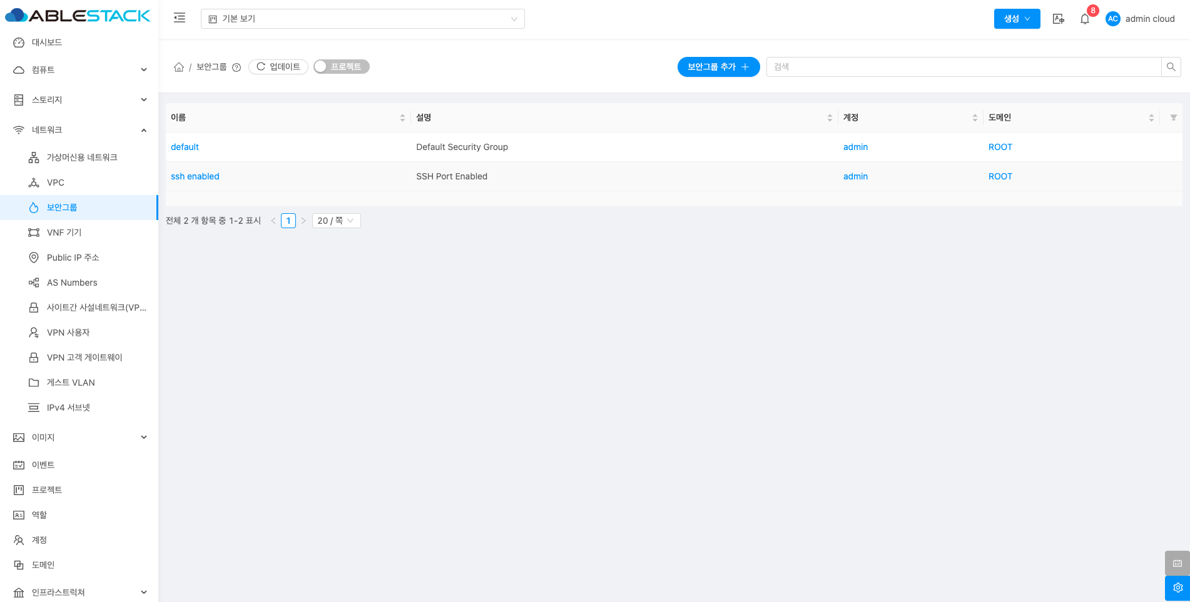1190x602 pixels.
Task: Open the AS Numbers page
Action: click(x=79, y=283)
